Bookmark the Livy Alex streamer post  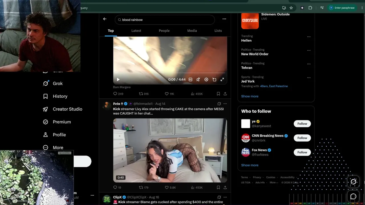point(218,187)
